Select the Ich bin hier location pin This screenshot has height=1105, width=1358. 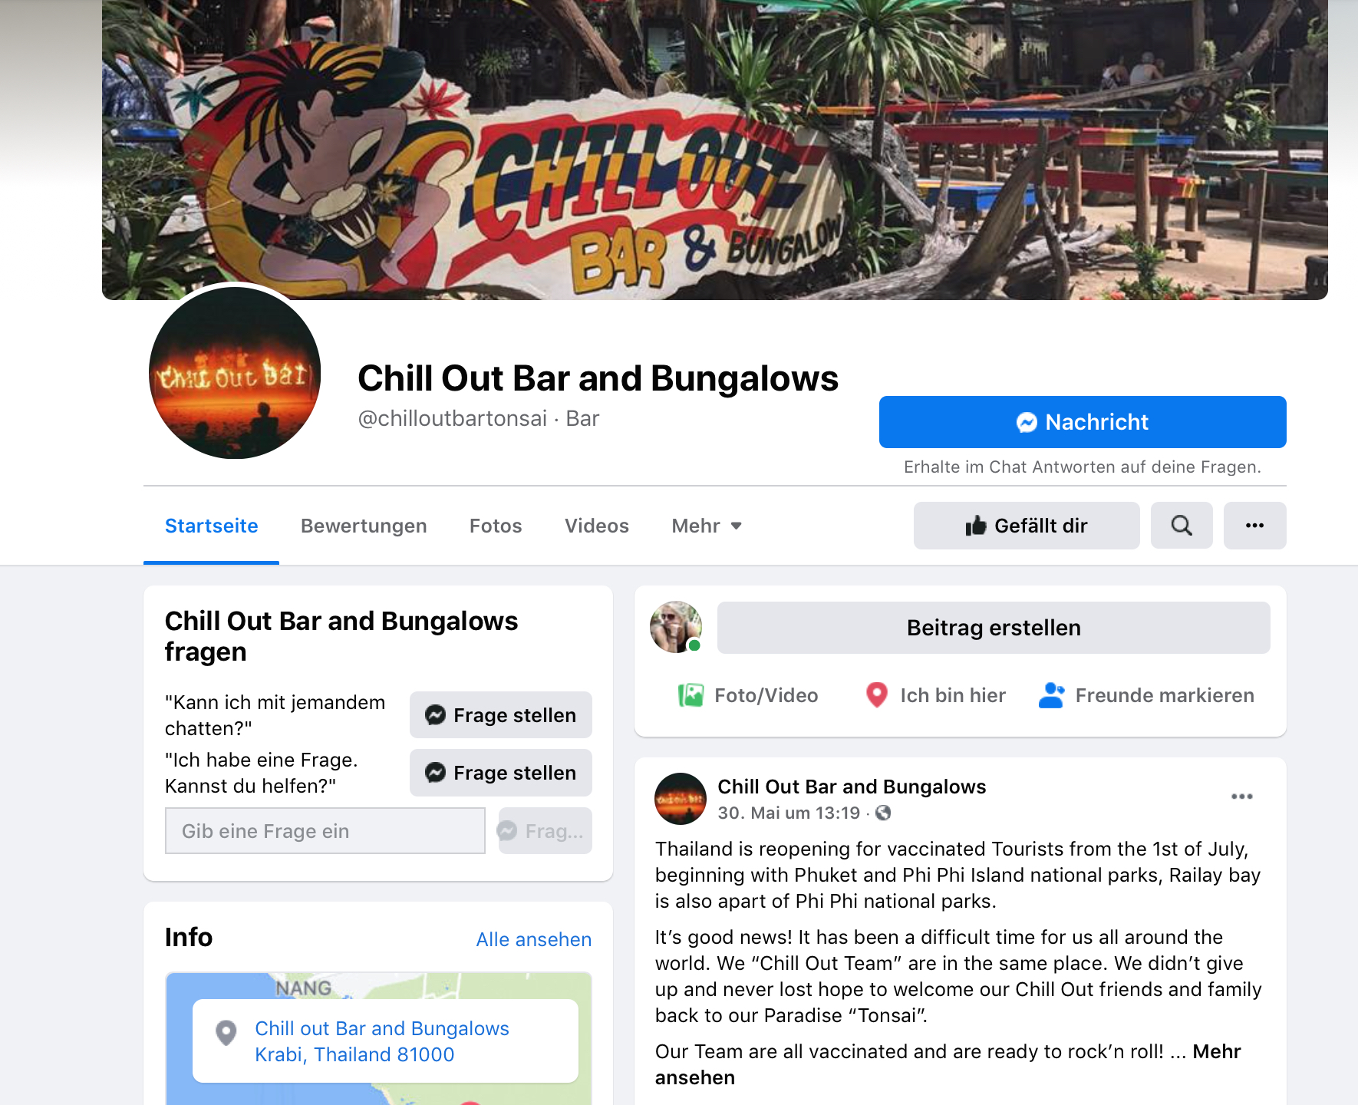(x=876, y=695)
